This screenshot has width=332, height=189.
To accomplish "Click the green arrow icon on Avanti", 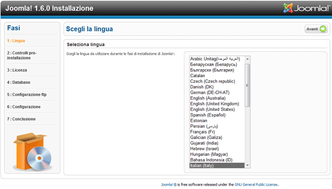I will click(323, 29).
